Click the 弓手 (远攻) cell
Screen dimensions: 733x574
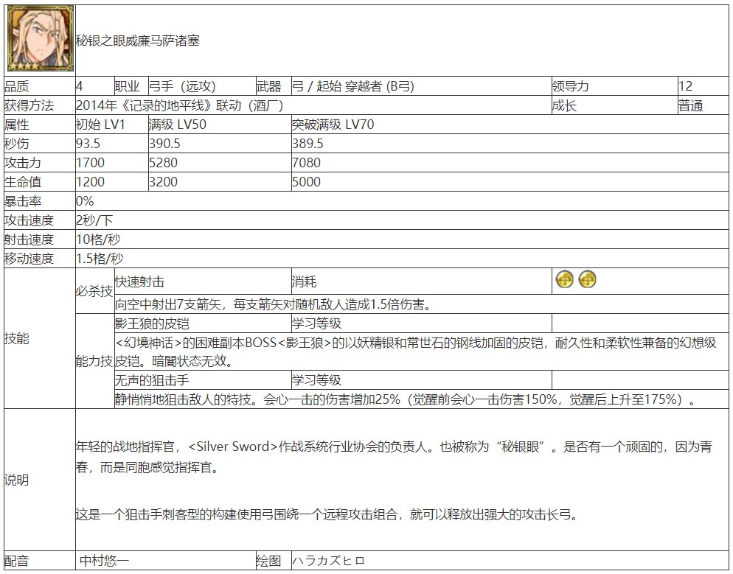point(202,86)
